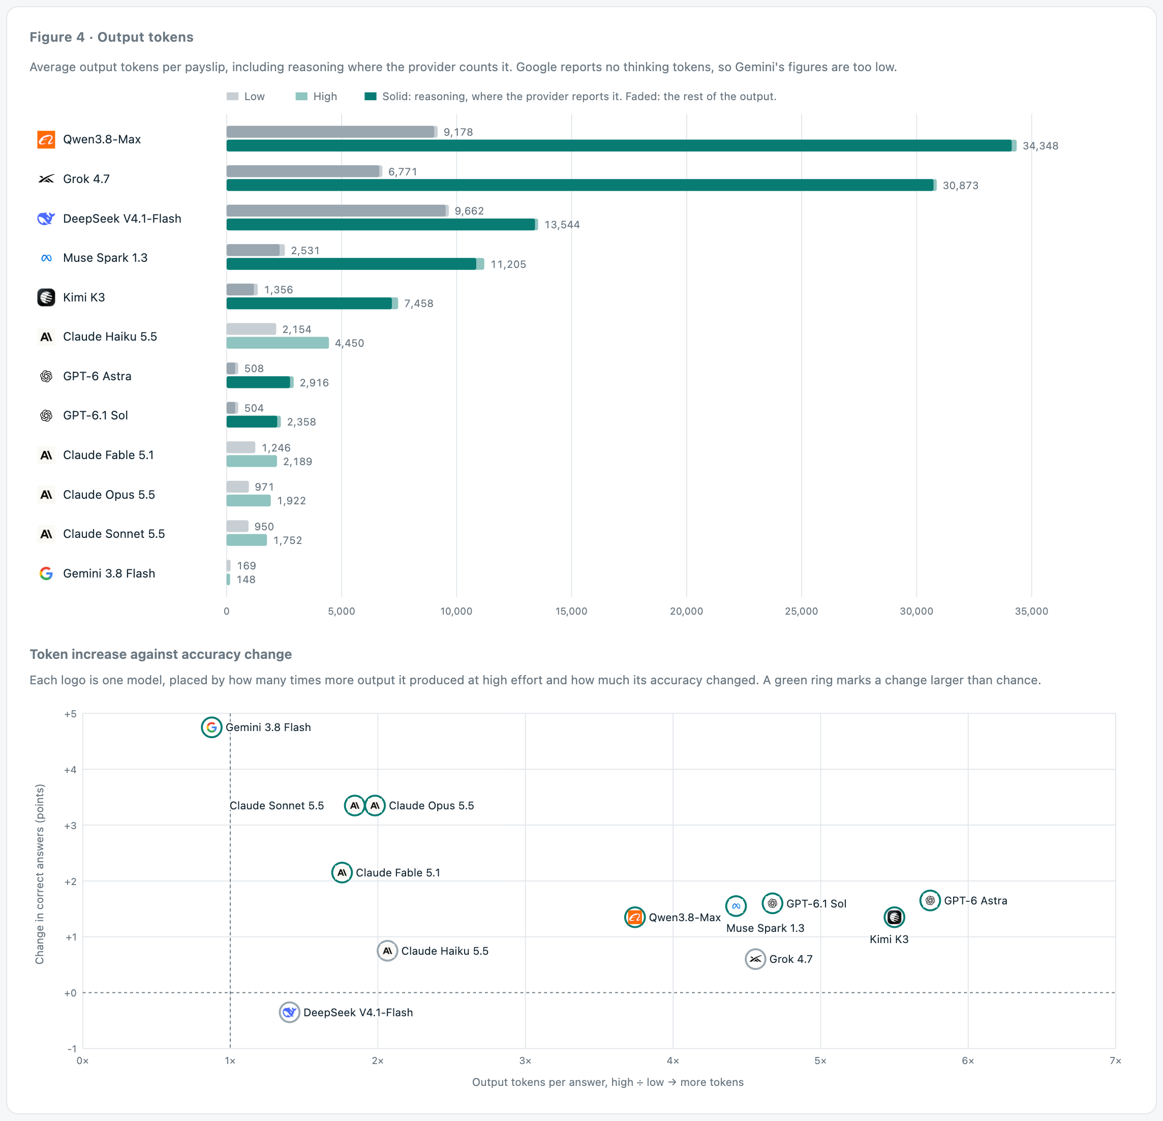Click the Low legend swatch
This screenshot has width=1163, height=1121.
pos(233,96)
